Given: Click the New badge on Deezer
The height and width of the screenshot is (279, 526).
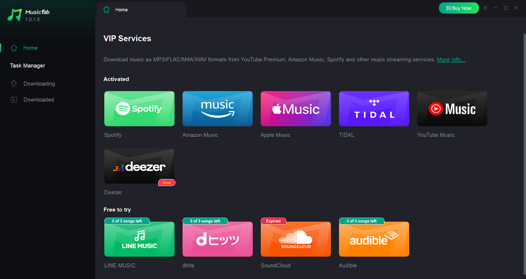Looking at the screenshot, I should [x=167, y=183].
